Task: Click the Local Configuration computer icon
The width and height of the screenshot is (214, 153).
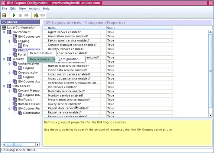Action: (4, 28)
